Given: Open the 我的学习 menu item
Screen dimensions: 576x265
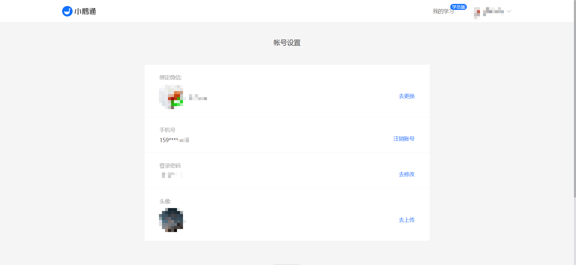Looking at the screenshot, I should point(443,11).
